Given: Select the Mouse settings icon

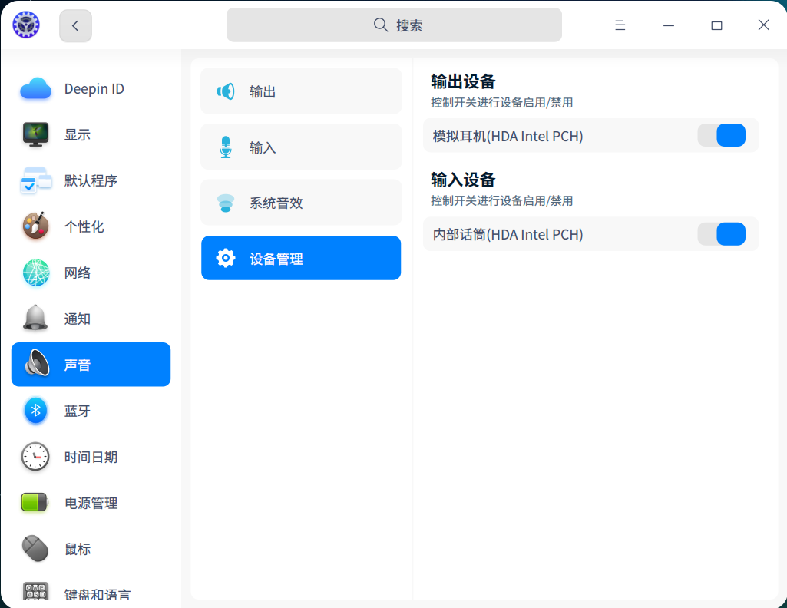Looking at the screenshot, I should coord(35,549).
